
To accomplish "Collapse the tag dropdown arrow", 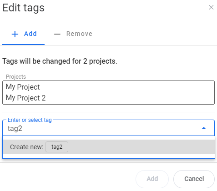I will (x=204, y=128).
